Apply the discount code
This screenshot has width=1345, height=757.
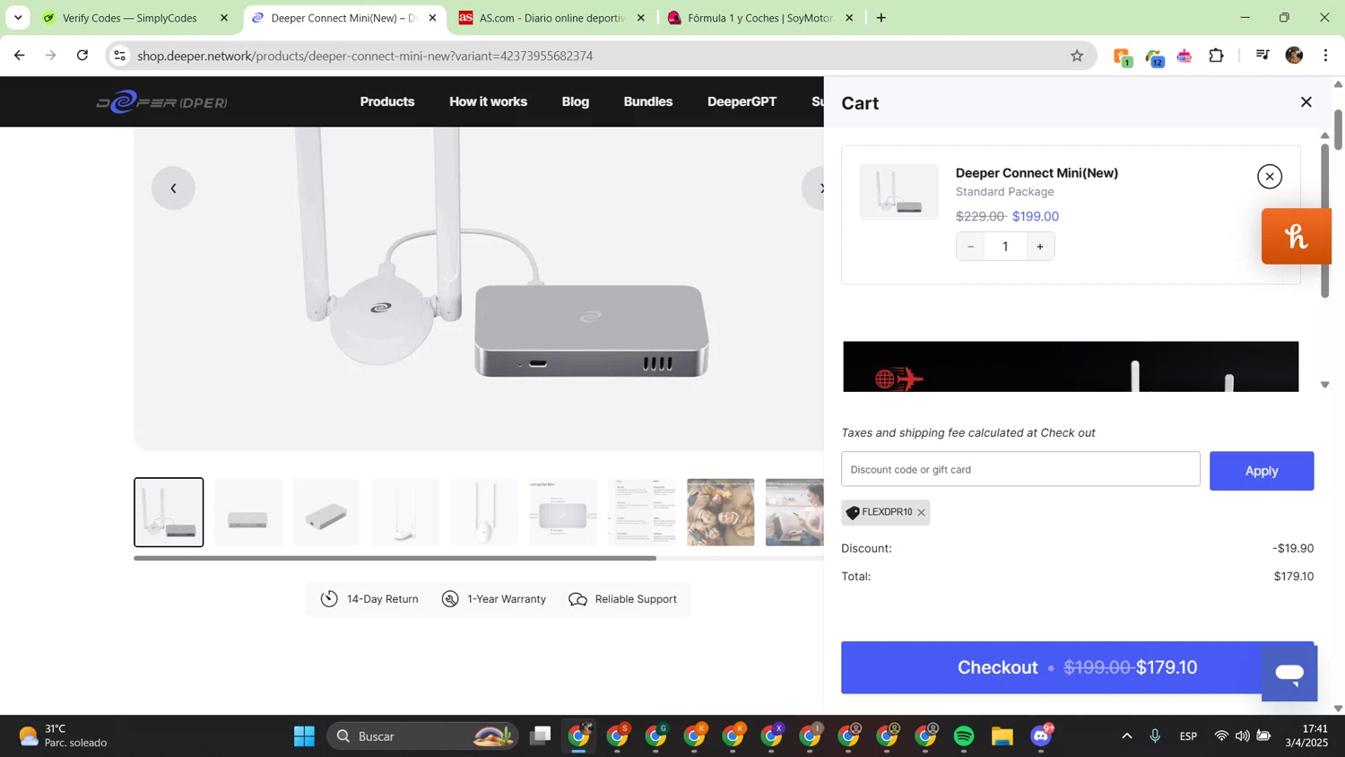pos(1261,471)
